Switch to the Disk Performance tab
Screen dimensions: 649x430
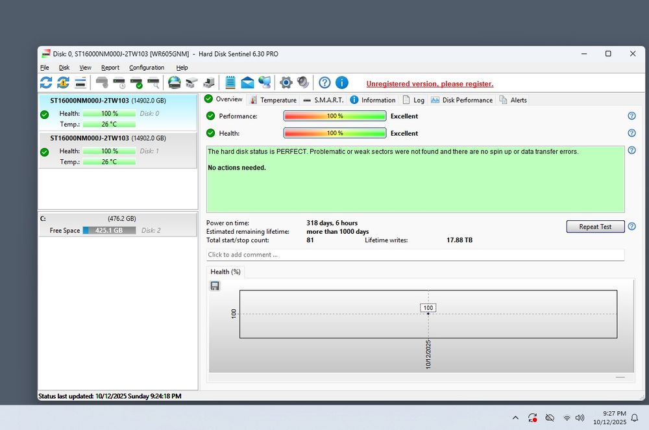point(462,100)
